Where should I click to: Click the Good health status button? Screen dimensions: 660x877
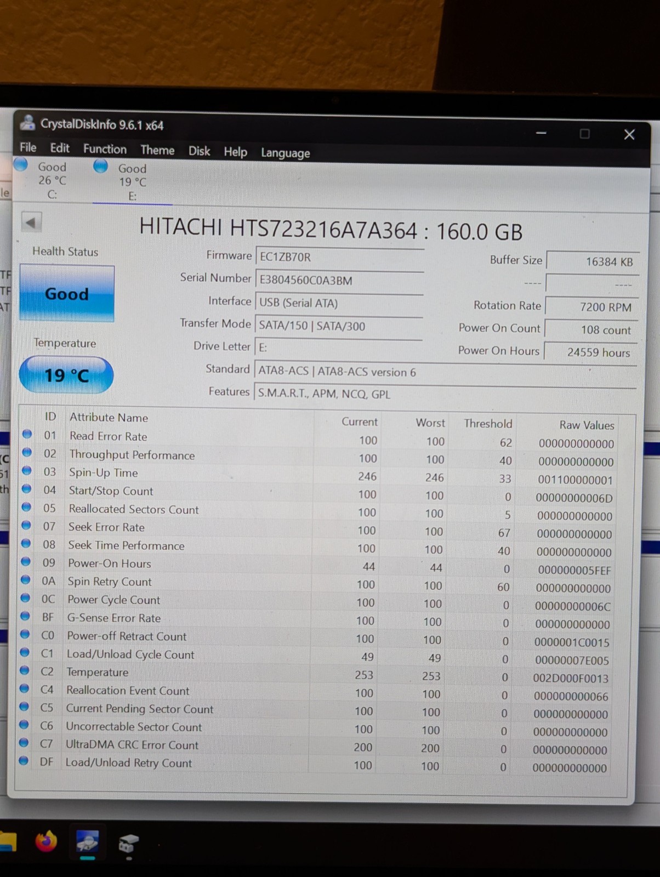(67, 294)
